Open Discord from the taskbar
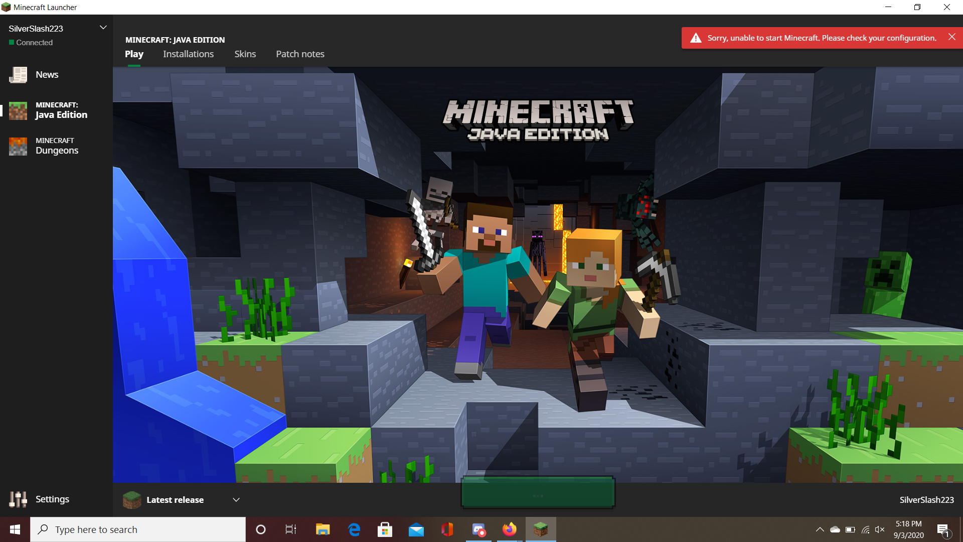Screen dimensions: 963x542 479,529
